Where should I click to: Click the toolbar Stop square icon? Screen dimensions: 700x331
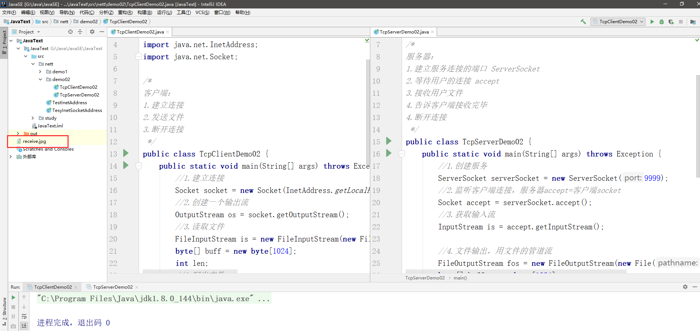point(681,22)
